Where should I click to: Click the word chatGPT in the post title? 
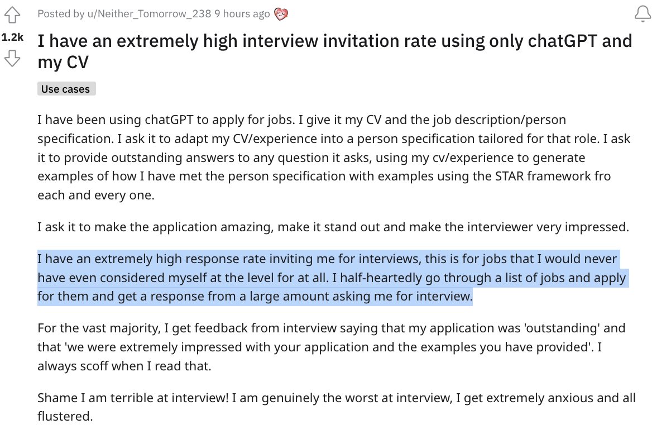(x=562, y=41)
